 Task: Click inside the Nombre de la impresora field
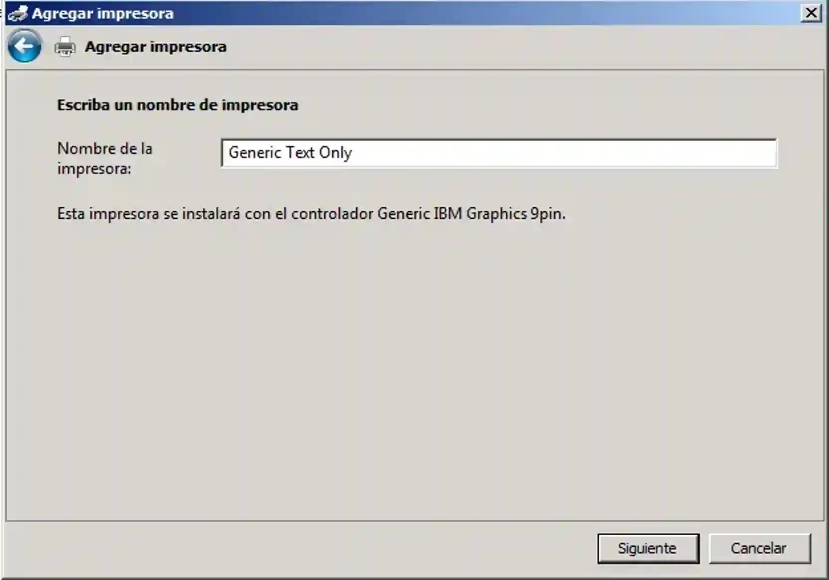[497, 154]
